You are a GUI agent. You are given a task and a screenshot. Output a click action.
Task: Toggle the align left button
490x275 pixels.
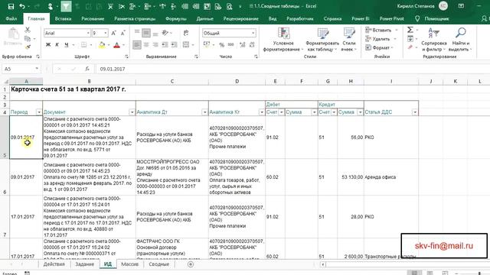(137, 45)
